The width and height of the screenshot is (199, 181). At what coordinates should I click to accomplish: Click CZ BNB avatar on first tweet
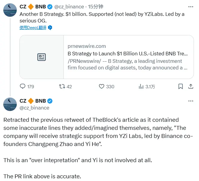[x=10, y=10]
